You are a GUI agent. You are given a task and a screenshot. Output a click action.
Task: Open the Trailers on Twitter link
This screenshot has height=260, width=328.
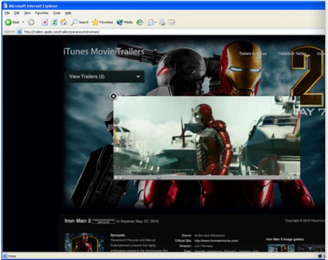[292, 53]
